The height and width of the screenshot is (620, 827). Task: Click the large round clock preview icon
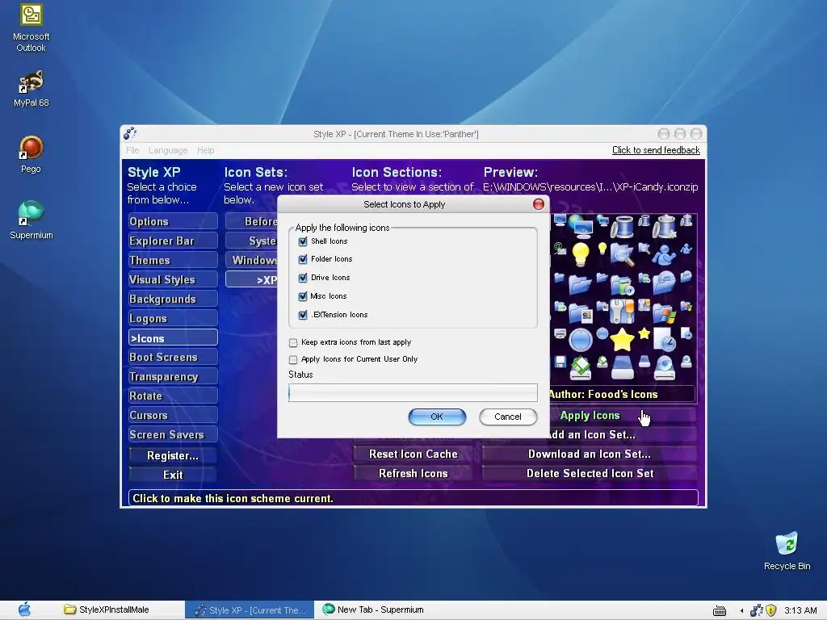[581, 340]
